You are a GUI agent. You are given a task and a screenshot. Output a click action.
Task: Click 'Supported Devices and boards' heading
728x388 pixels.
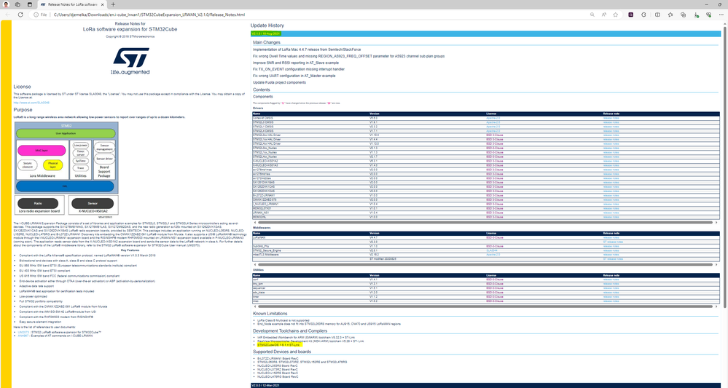(x=282, y=352)
